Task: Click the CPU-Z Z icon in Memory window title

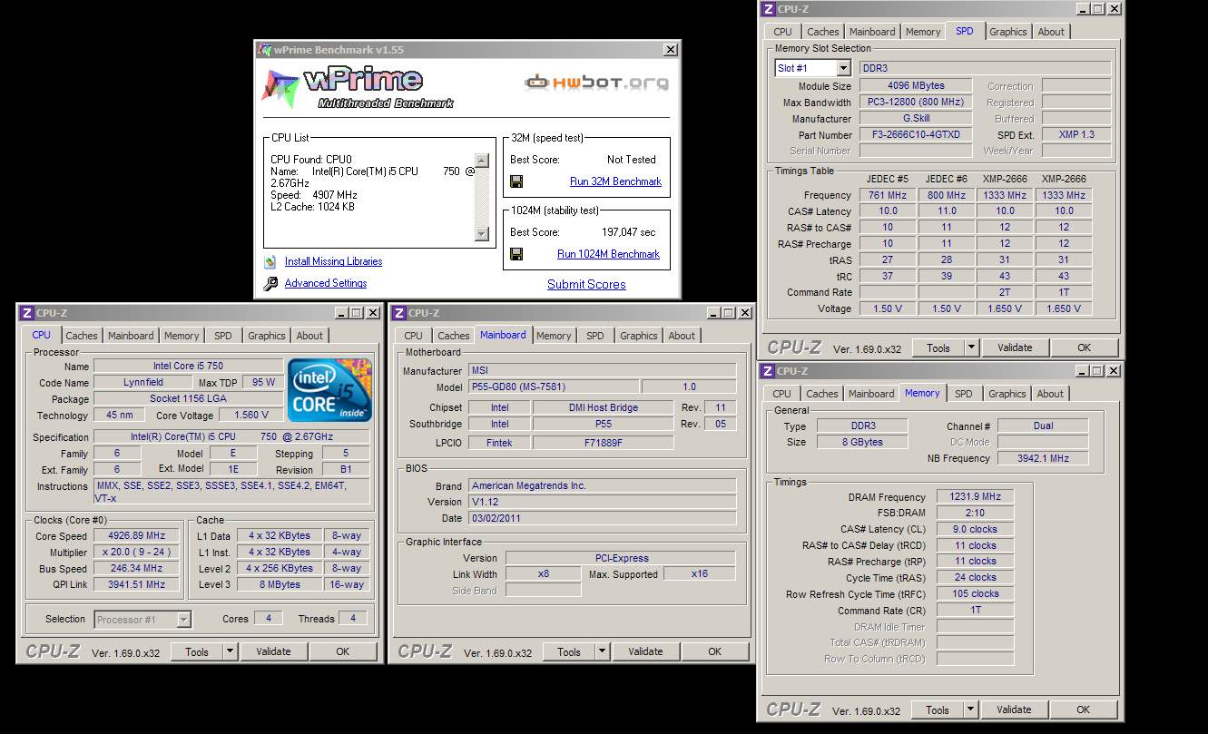Action: [x=767, y=371]
